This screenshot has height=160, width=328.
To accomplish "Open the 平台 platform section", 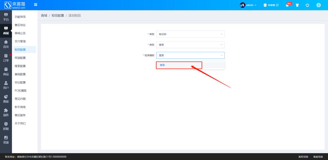I will click(x=6, y=17).
